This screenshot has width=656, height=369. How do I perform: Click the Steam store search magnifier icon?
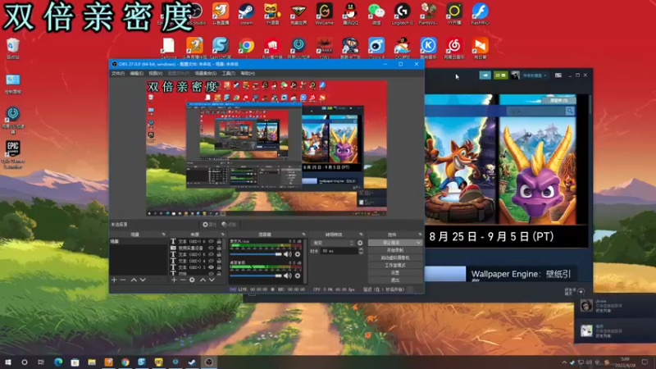(570, 111)
